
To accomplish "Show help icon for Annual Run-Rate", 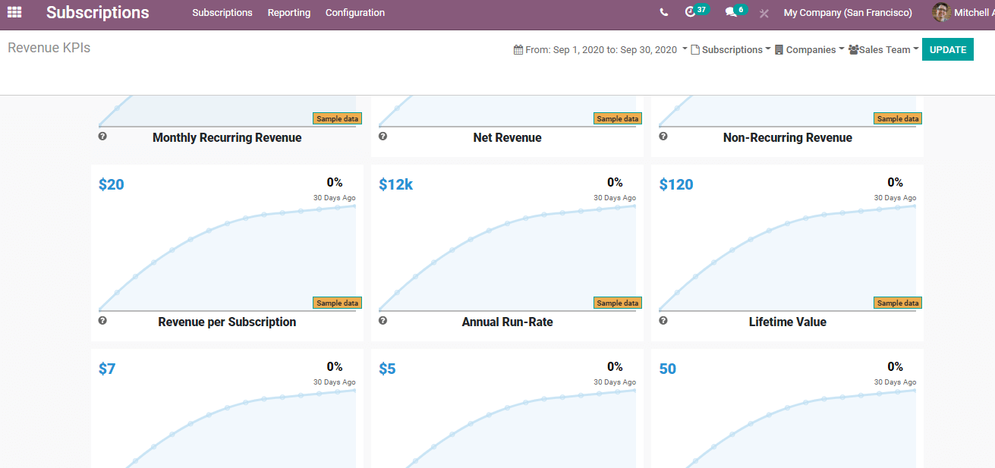I will pyautogui.click(x=383, y=321).
